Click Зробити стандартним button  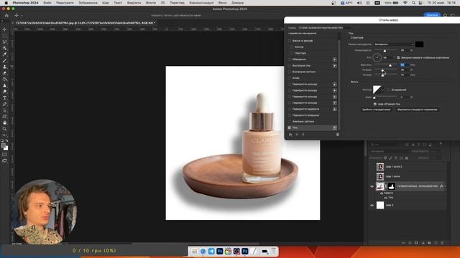(x=376, y=110)
